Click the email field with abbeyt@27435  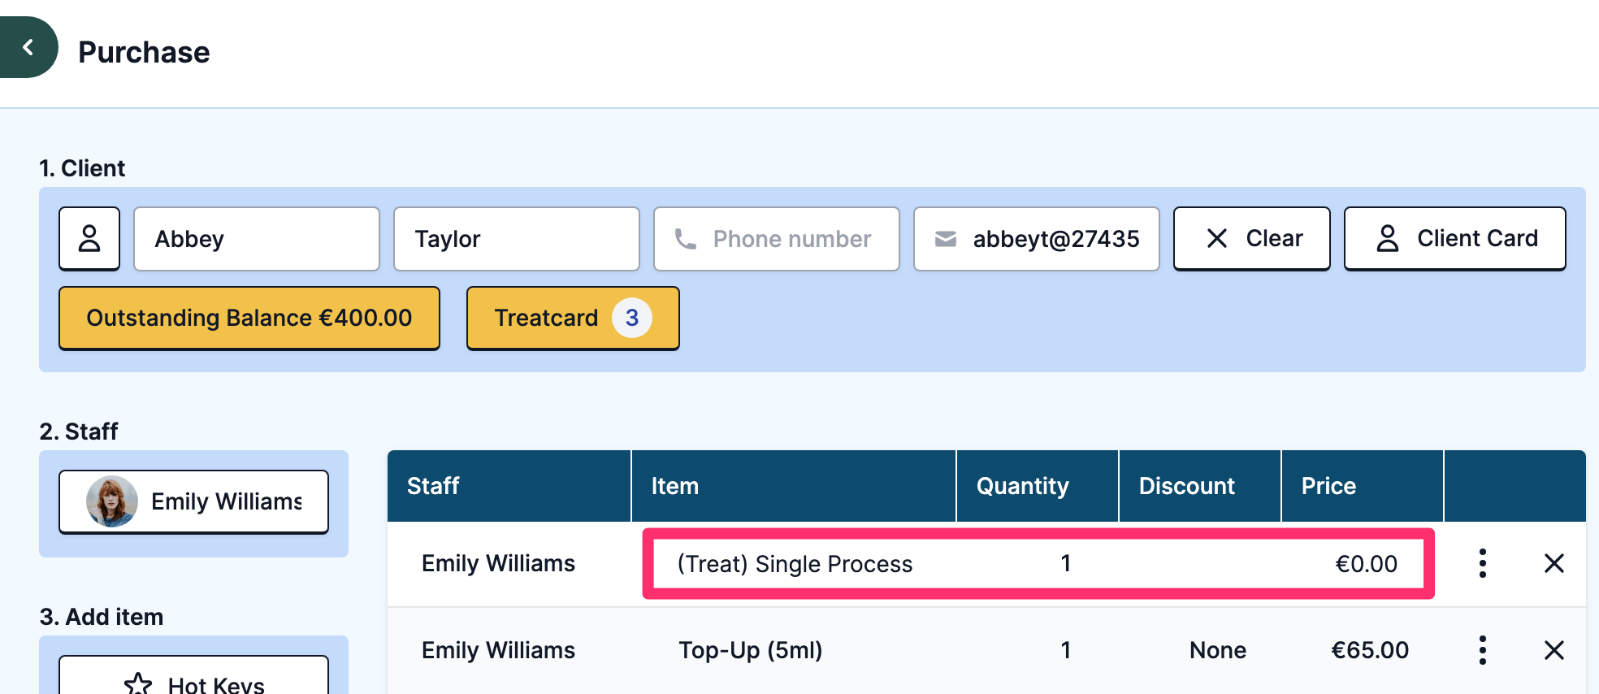[1055, 239]
